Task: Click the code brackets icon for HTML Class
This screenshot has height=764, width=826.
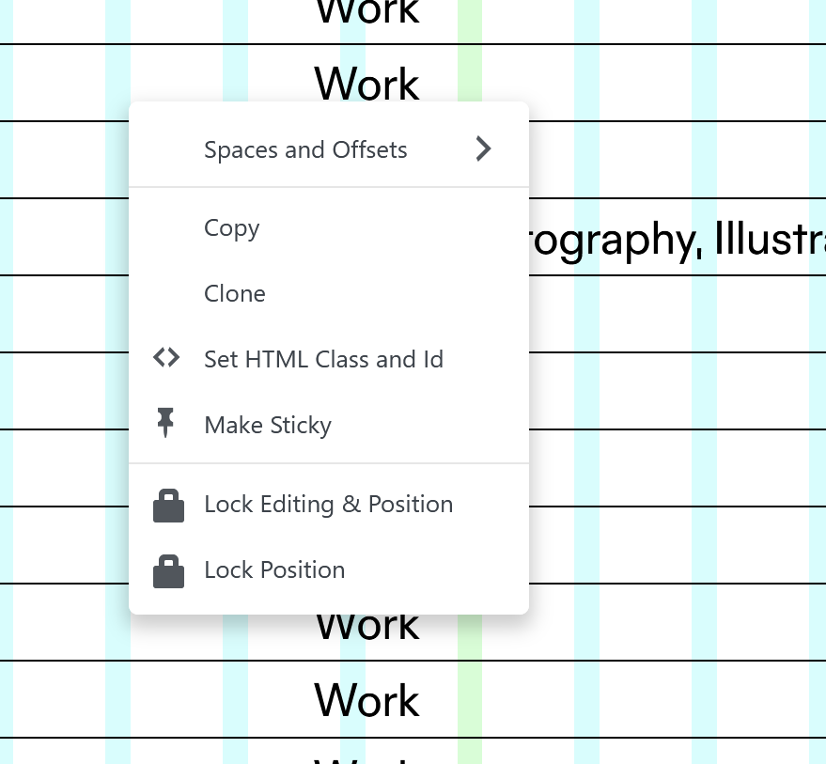Action: click(x=166, y=358)
